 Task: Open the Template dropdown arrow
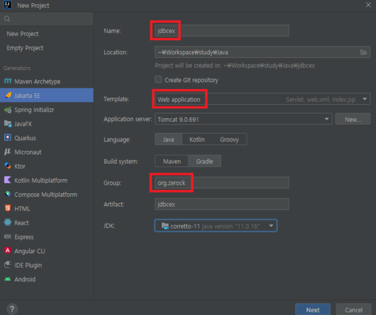365,99
